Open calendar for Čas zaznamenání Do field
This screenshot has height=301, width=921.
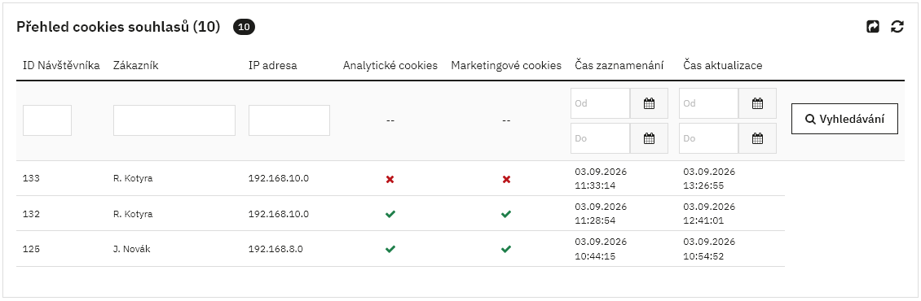pyautogui.click(x=649, y=138)
